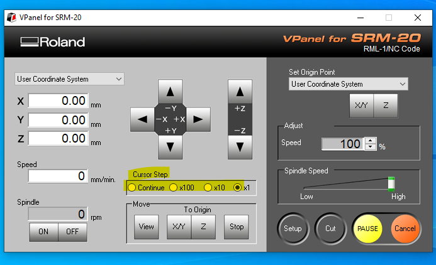
Task: Decrease the Adjust Speed percentage with the down spinner
Action: [371, 147]
